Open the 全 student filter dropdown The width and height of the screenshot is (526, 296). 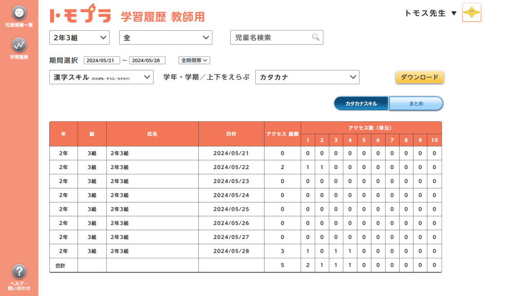click(x=166, y=38)
